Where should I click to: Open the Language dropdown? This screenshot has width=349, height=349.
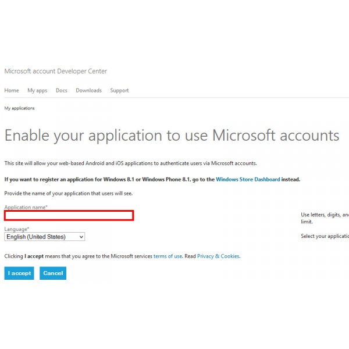(x=45, y=237)
